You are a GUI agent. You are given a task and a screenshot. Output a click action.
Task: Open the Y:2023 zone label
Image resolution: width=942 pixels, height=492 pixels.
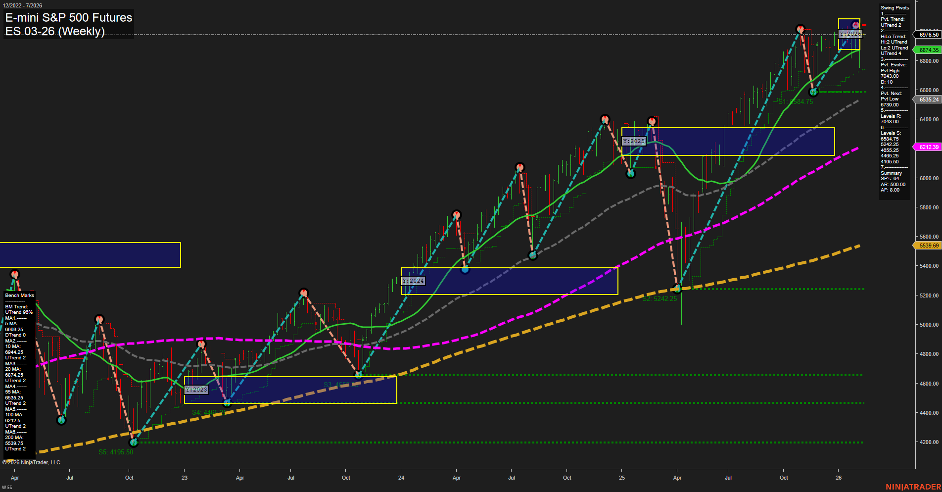(x=196, y=390)
